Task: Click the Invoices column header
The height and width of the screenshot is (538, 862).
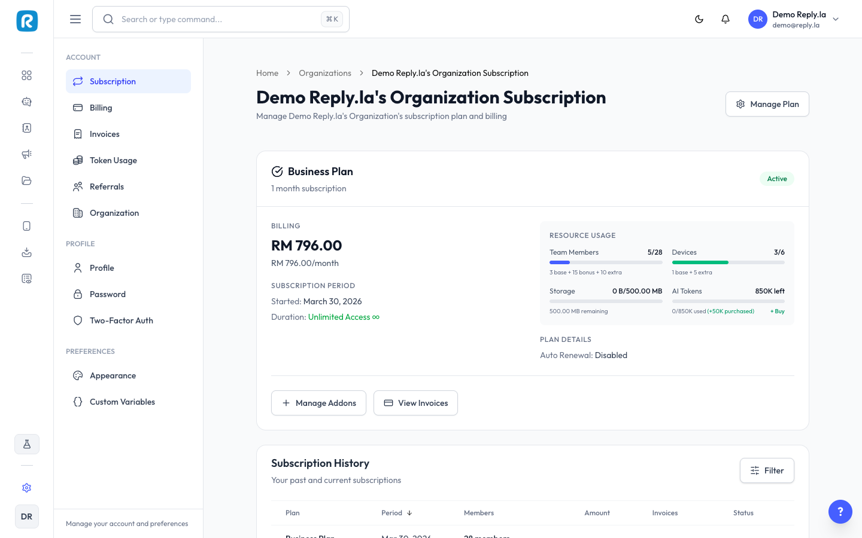Action: coord(665,513)
